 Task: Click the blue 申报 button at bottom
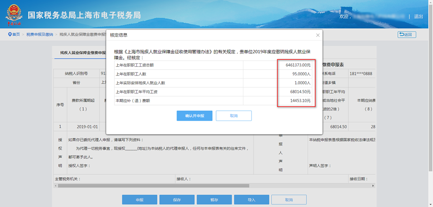(140, 199)
